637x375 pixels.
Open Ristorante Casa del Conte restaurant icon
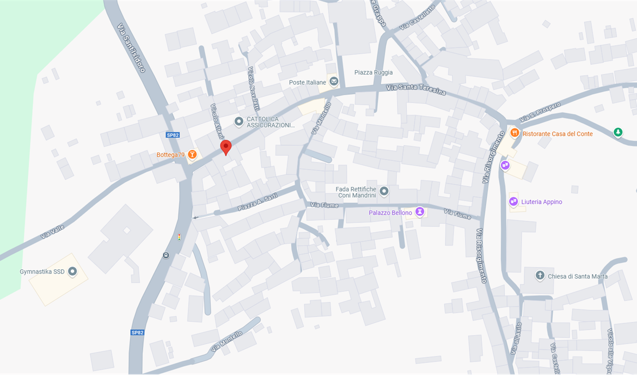tap(514, 133)
